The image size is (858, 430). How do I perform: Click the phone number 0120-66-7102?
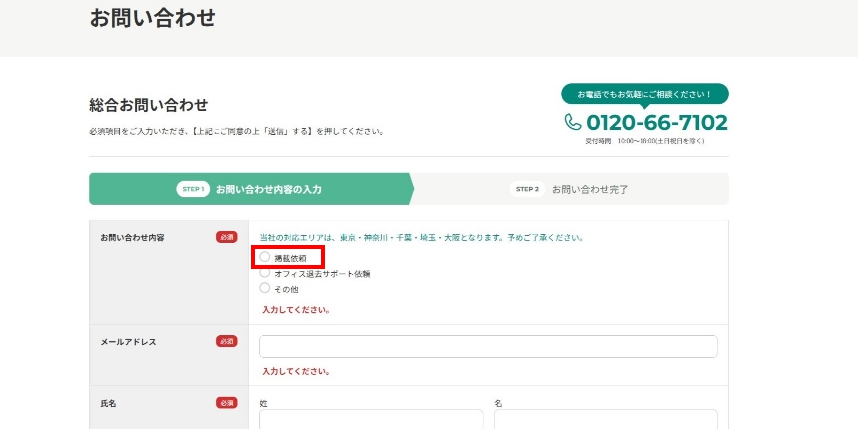(x=656, y=123)
